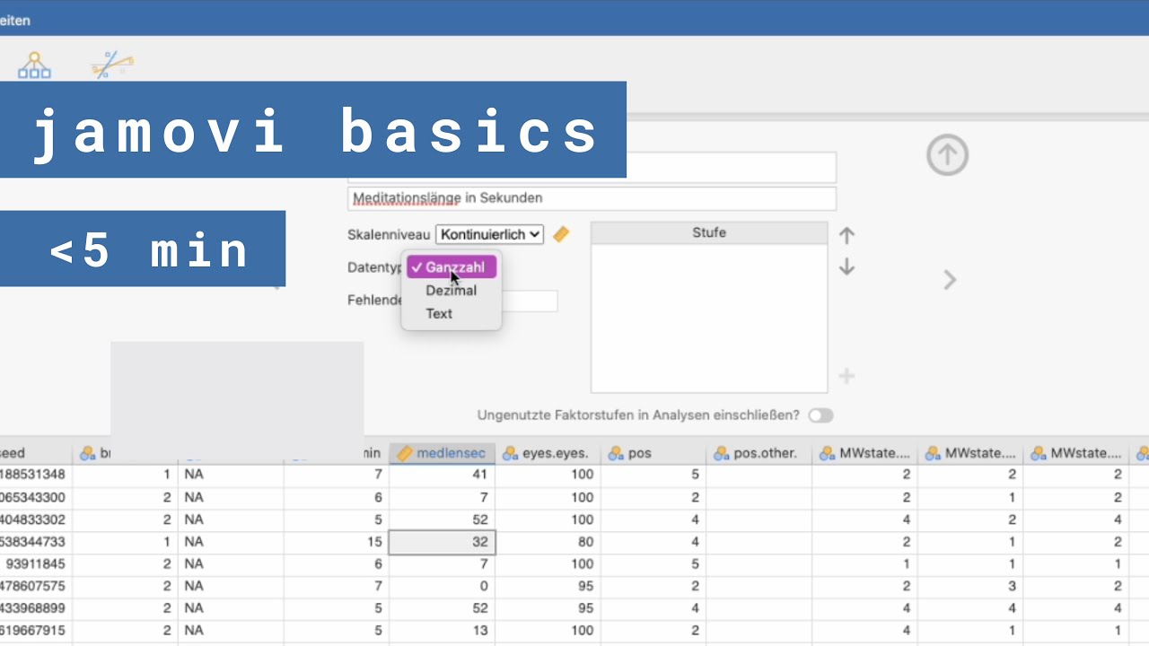Click the ruler icon in the medlensec header
This screenshot has height=646, width=1149.
point(404,454)
